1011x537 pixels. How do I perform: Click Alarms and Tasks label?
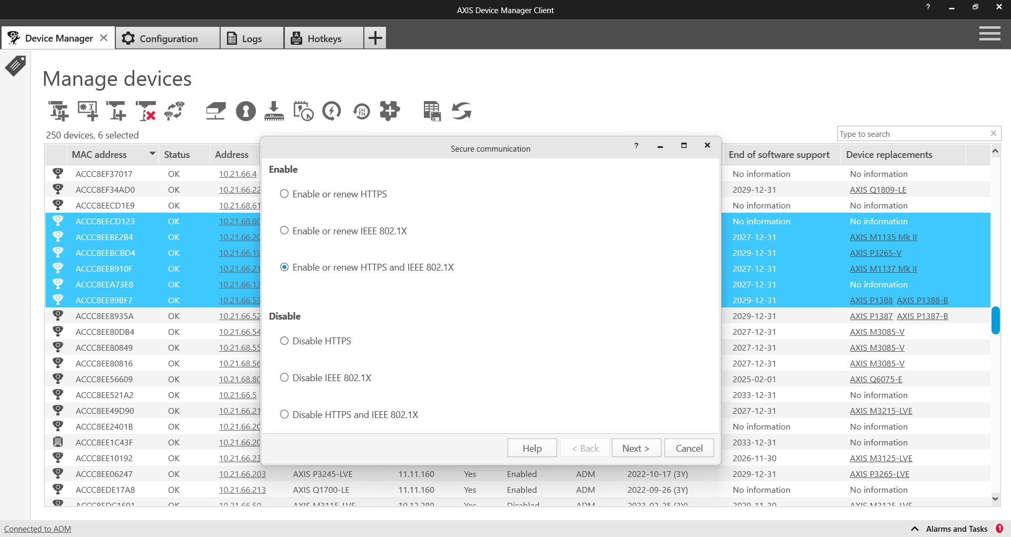point(956,529)
